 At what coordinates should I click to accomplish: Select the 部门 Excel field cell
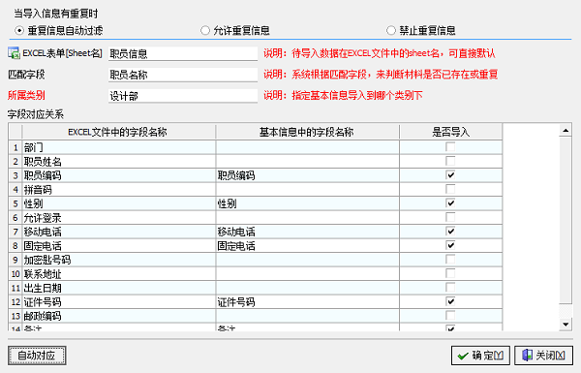click(x=118, y=147)
